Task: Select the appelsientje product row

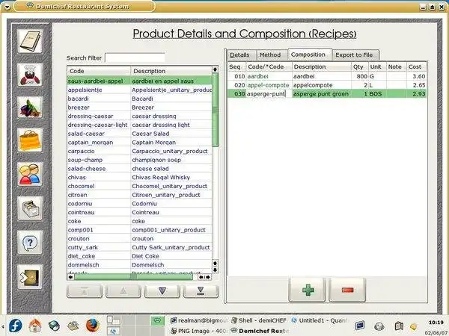Action: click(x=140, y=90)
